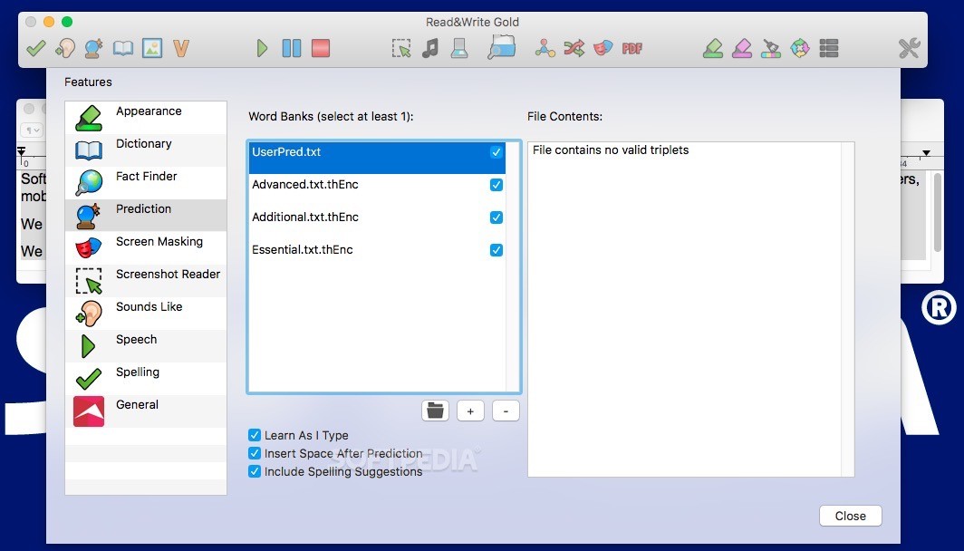
Task: Select the UserPred.txt word bank row
Action: point(377,158)
